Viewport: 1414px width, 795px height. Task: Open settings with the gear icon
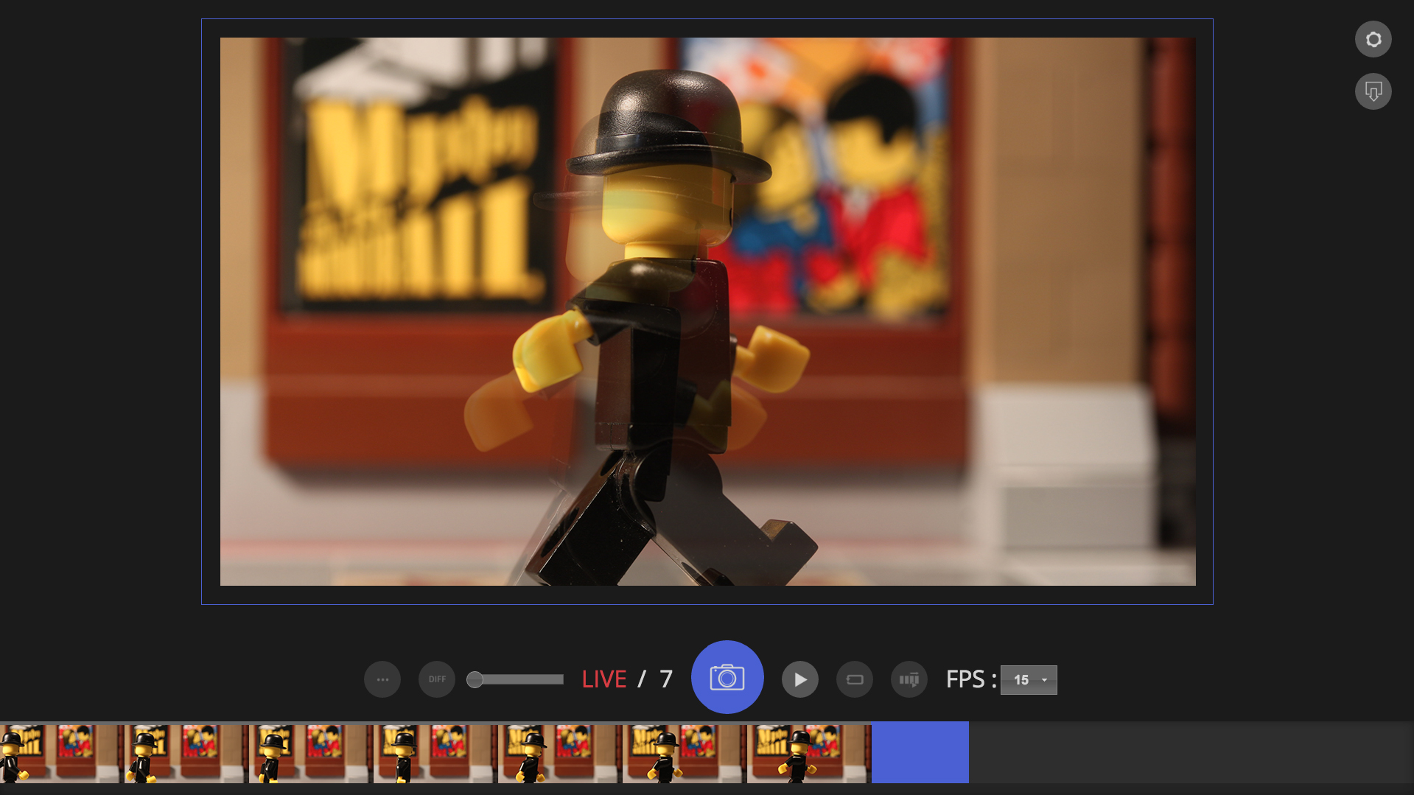[1373, 39]
